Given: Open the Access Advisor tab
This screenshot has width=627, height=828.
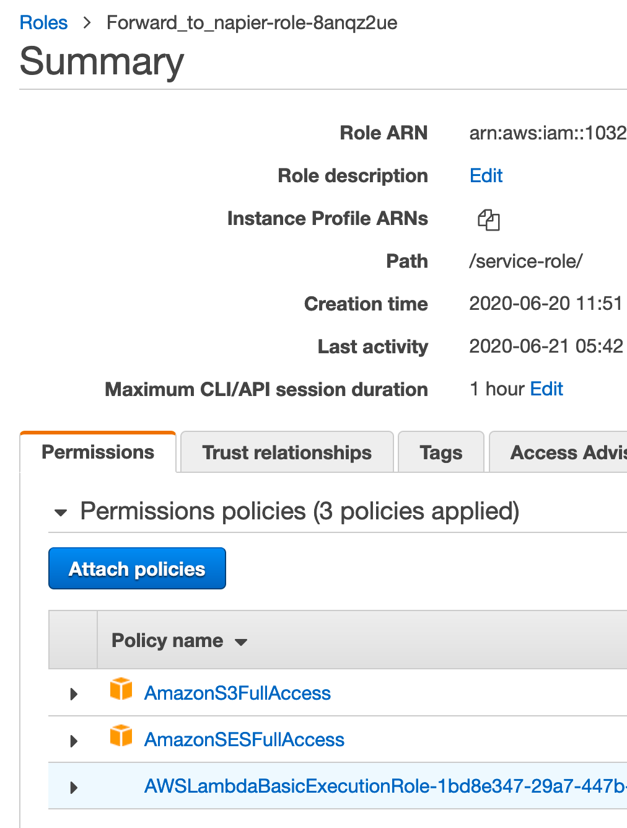Looking at the screenshot, I should pos(558,452).
